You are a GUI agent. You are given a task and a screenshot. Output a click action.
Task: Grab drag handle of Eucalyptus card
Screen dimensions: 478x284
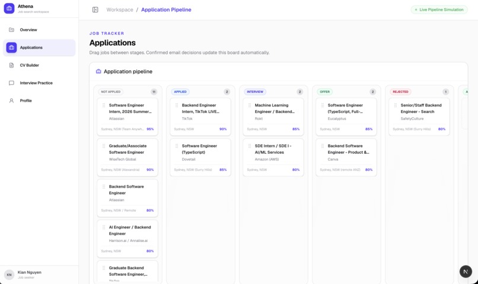323,105
